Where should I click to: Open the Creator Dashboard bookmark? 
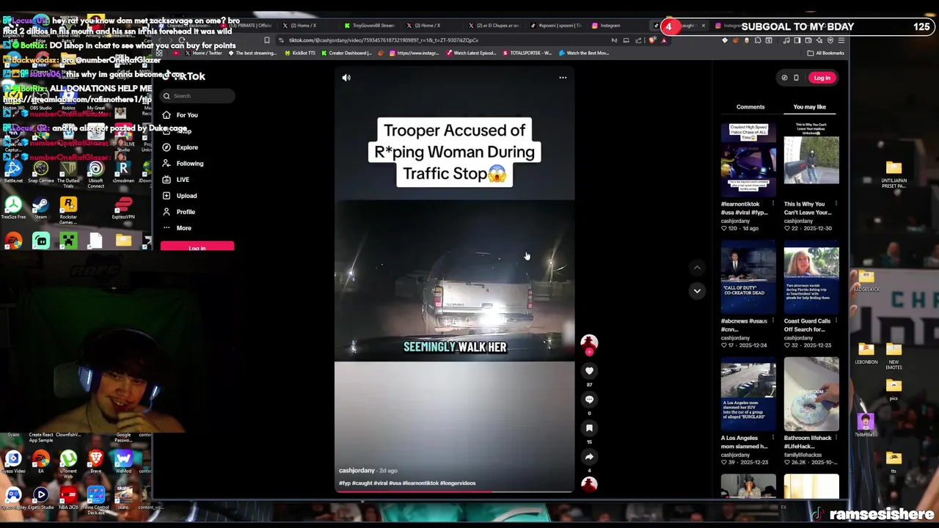(x=347, y=53)
